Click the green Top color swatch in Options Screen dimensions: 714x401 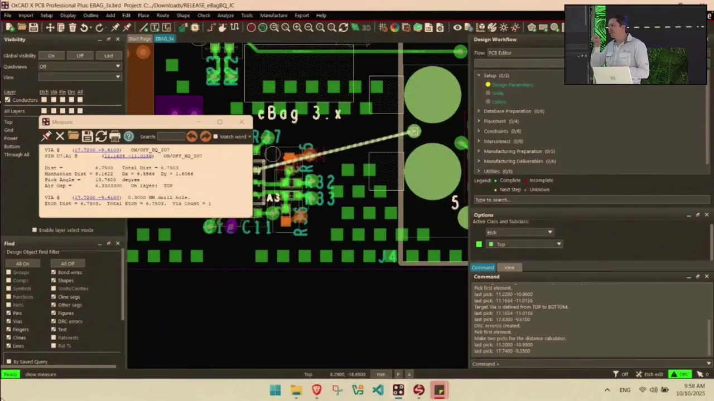(479, 244)
